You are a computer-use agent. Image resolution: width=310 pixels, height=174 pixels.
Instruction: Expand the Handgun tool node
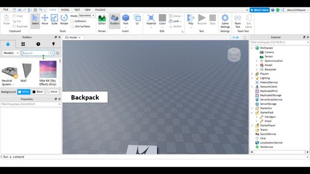point(256,117)
